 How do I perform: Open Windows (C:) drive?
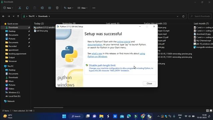[14, 93]
